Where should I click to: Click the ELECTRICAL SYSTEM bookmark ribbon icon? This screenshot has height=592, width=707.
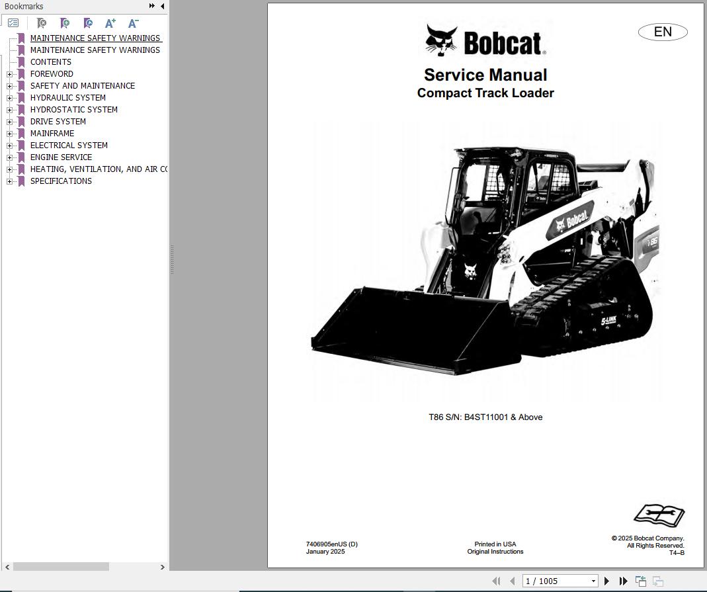[21, 146]
